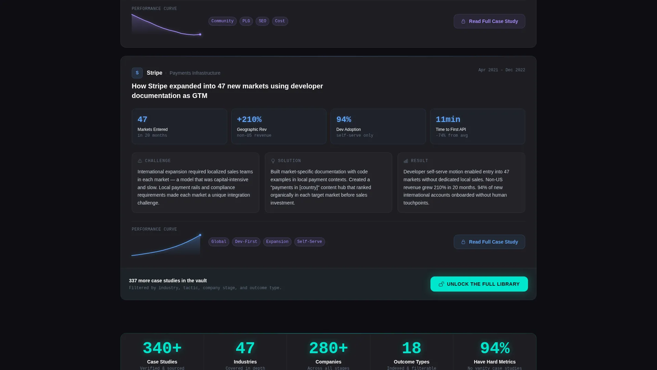
Task: Open Stripe's Read Full Case Study
Action: 489,242
